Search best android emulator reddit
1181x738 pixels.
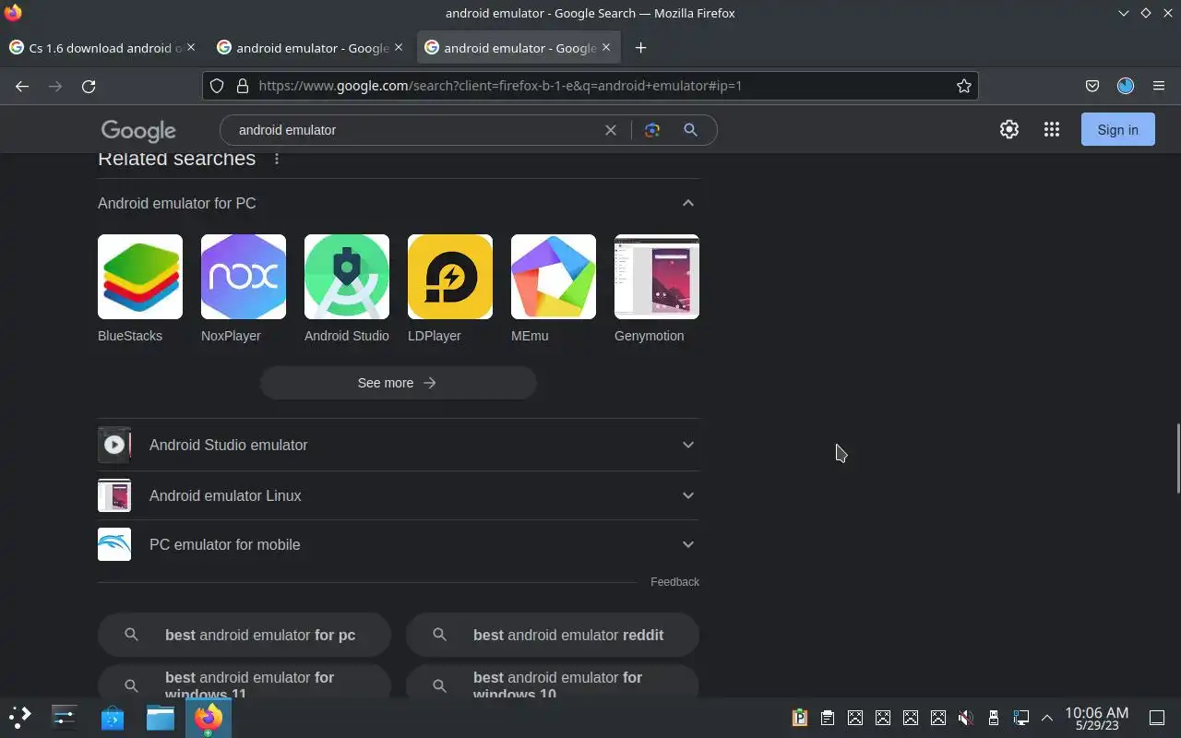pos(553,635)
